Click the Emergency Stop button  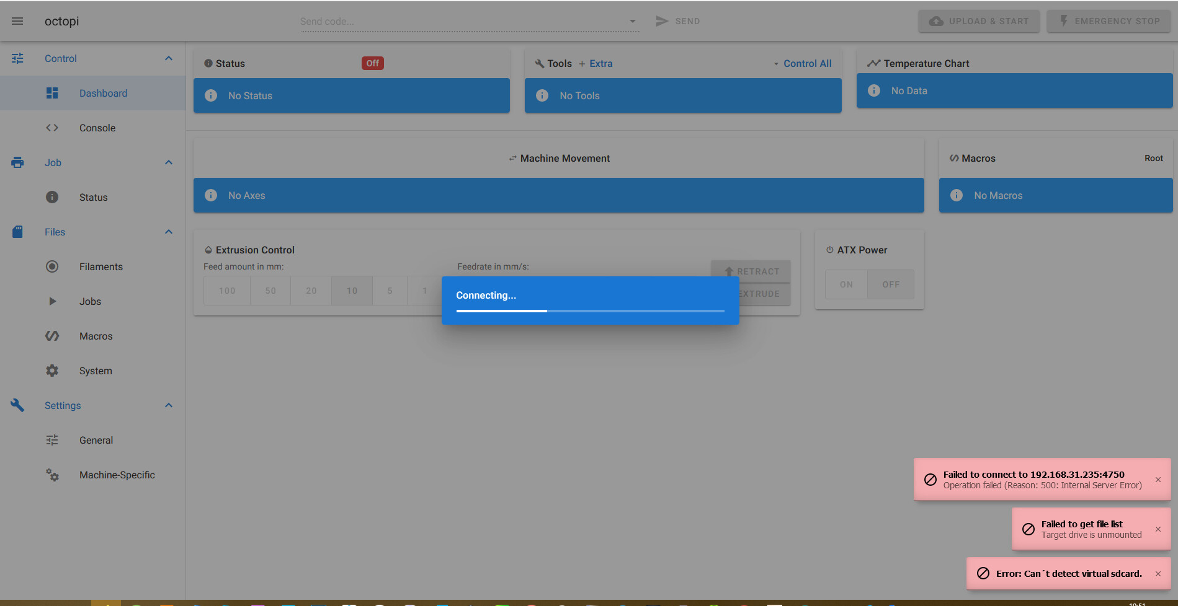click(1109, 21)
